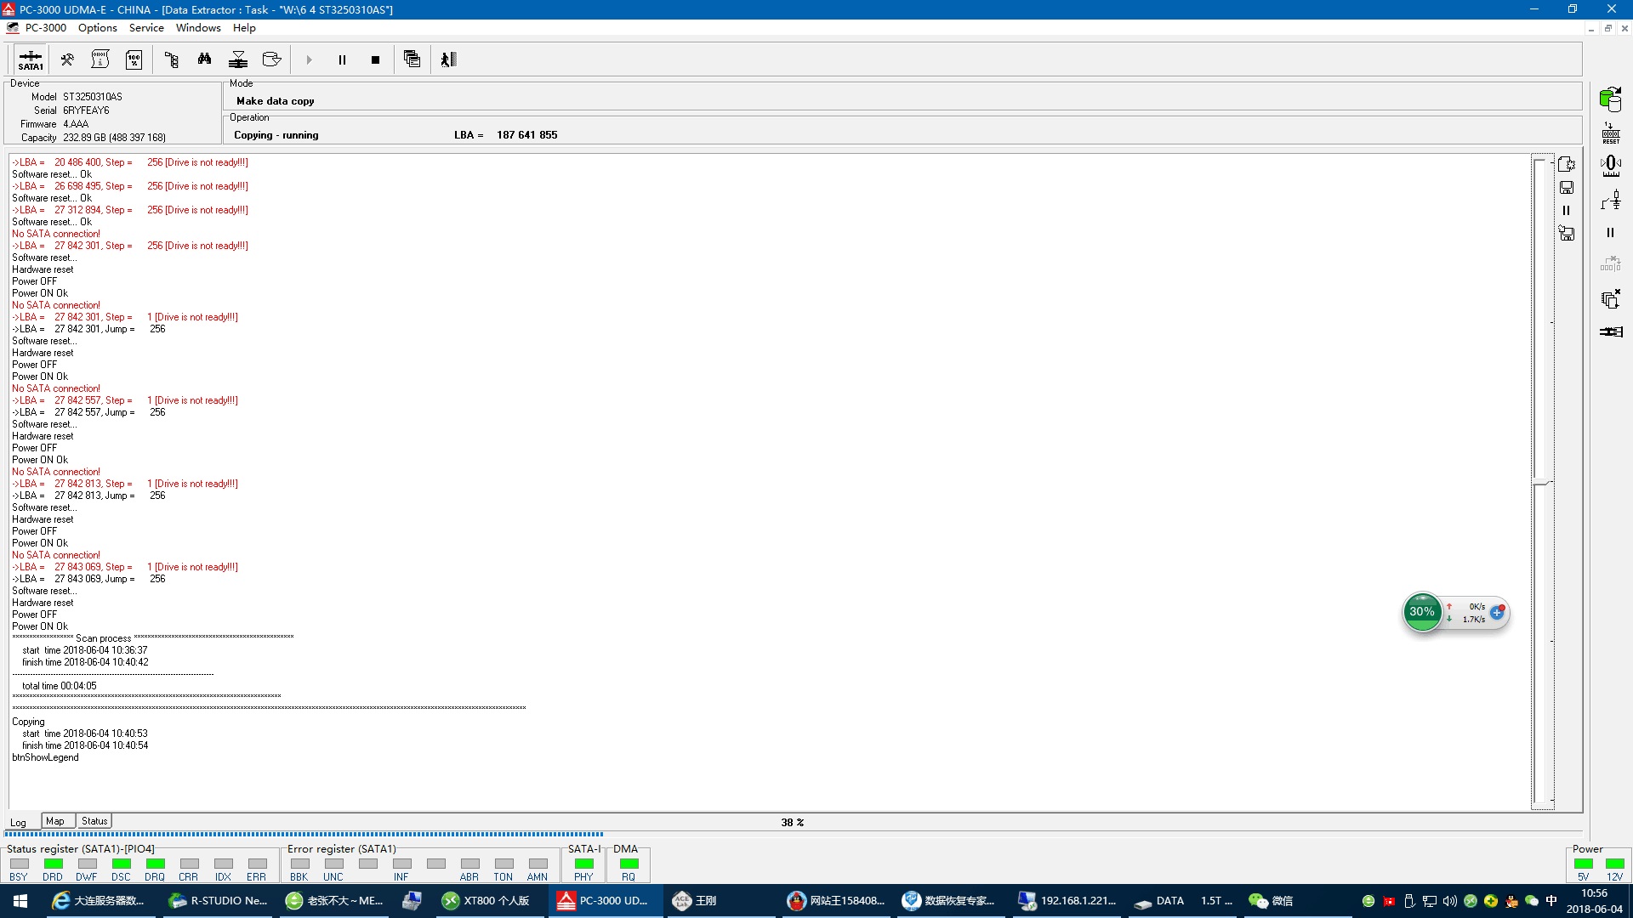
Task: Open the Windows Start menu
Action: 20,901
